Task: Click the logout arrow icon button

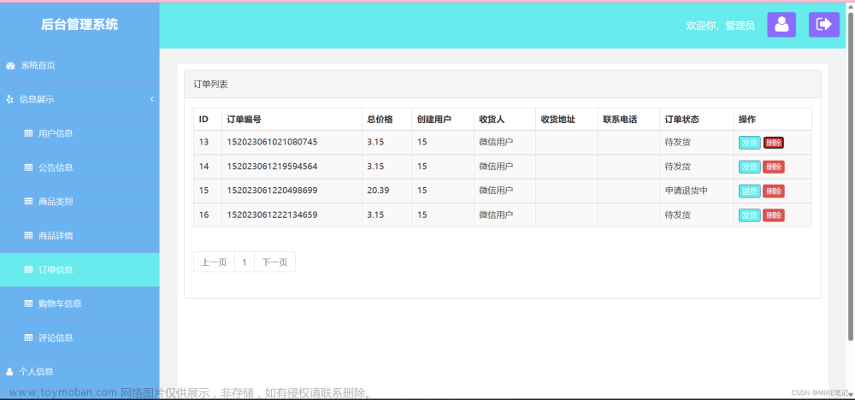Action: click(824, 25)
